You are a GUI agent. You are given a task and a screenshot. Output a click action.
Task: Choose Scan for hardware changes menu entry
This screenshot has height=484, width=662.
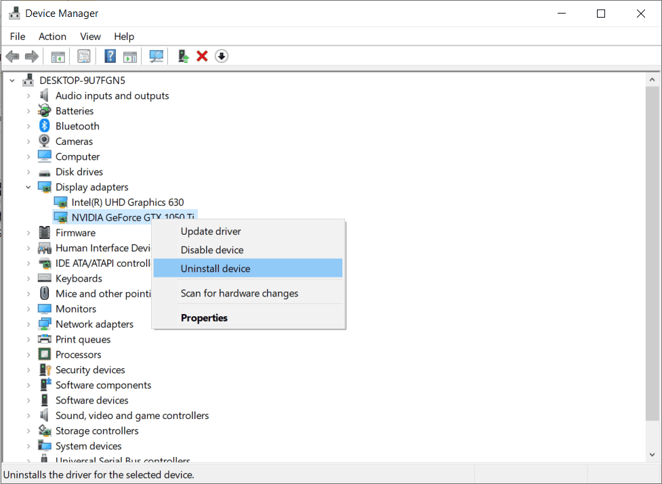(248, 293)
